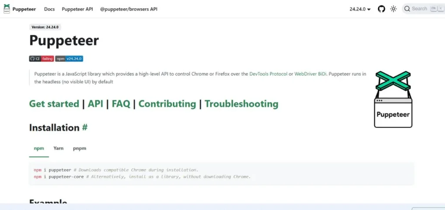
Task: Open the Get started link
Action: [x=54, y=104]
